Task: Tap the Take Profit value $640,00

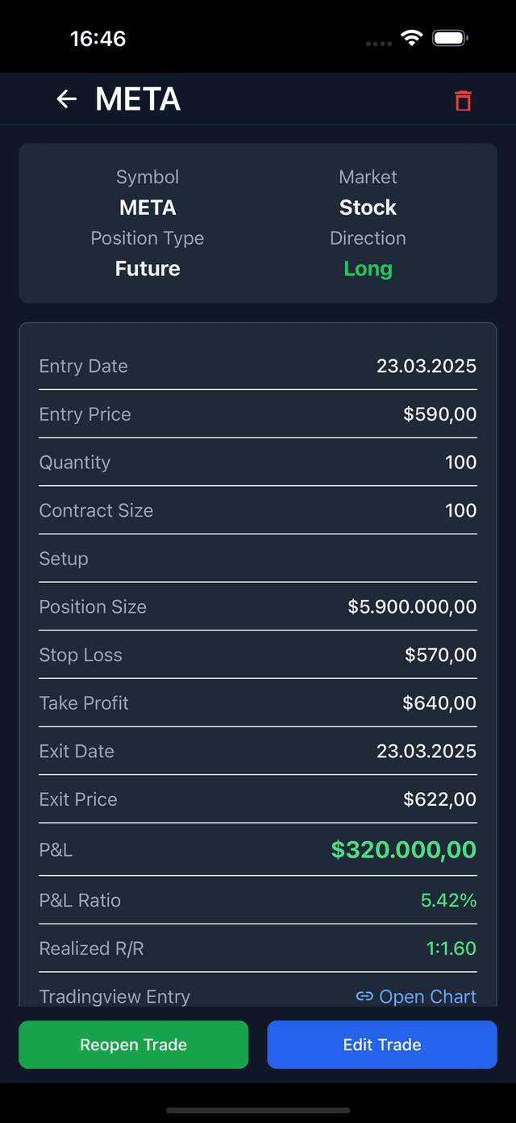Action: pyautogui.click(x=439, y=702)
